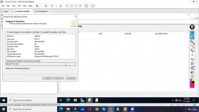Click the stretch guest display icon
The width and height of the screenshot is (199, 112).
click(x=93, y=6)
